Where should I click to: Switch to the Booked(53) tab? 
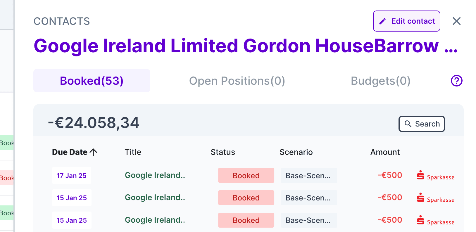point(92,81)
